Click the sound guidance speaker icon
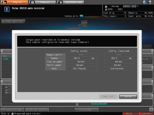 (x=144, y=2)
